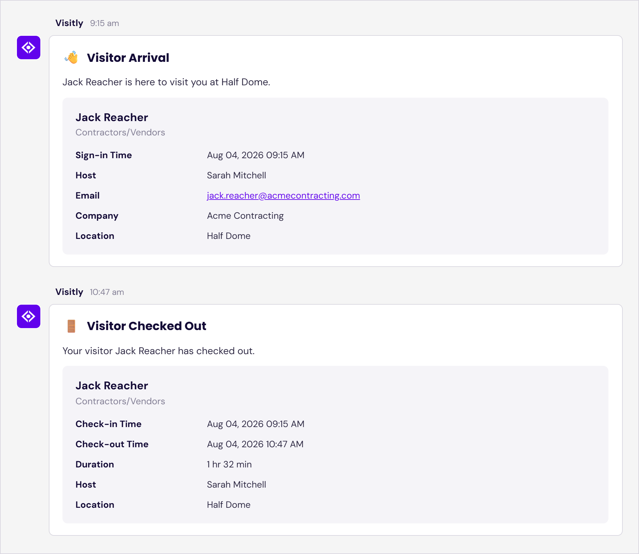
Task: Click Sarah Mitchell in checked out card
Action: click(237, 485)
